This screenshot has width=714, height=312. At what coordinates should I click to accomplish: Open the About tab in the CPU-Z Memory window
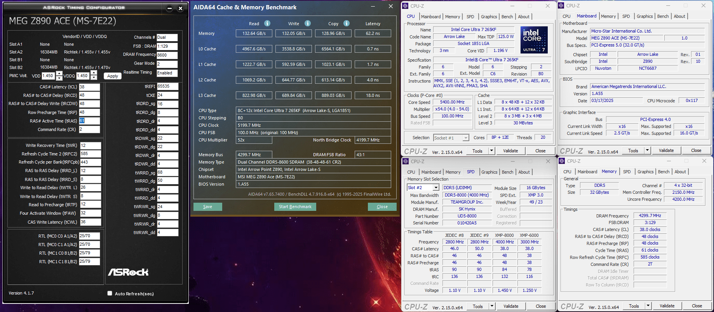(x=680, y=172)
